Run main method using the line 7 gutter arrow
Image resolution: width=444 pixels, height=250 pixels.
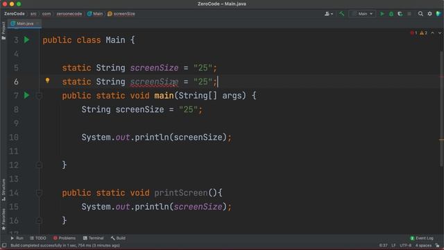pyautogui.click(x=26, y=95)
